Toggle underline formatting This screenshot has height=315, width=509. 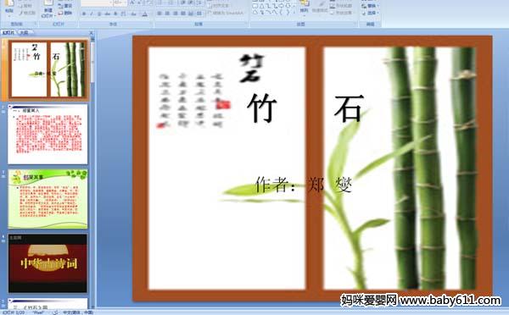(x=99, y=14)
